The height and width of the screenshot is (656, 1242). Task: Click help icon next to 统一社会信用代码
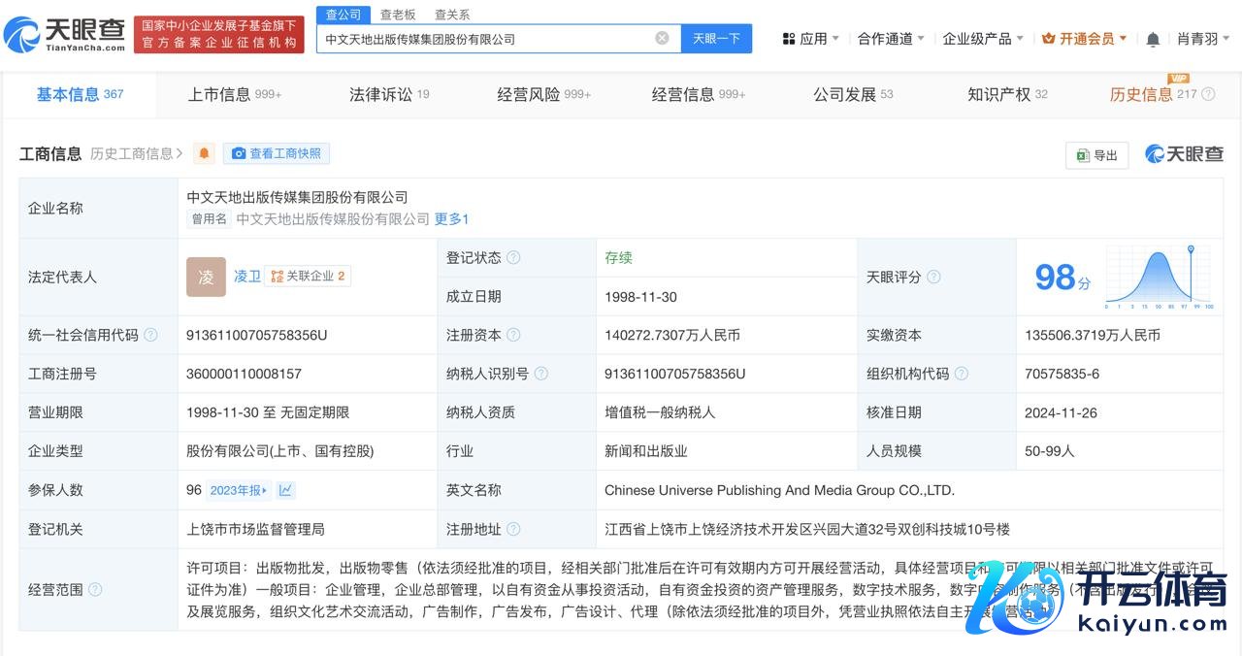pyautogui.click(x=150, y=335)
